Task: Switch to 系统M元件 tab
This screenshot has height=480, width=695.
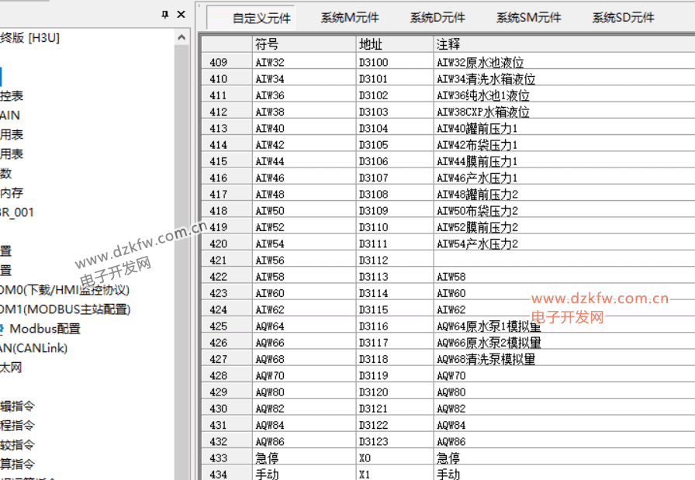Action: coord(350,18)
